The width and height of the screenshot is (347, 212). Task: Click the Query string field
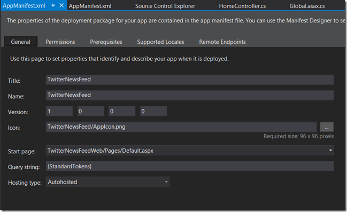point(190,166)
